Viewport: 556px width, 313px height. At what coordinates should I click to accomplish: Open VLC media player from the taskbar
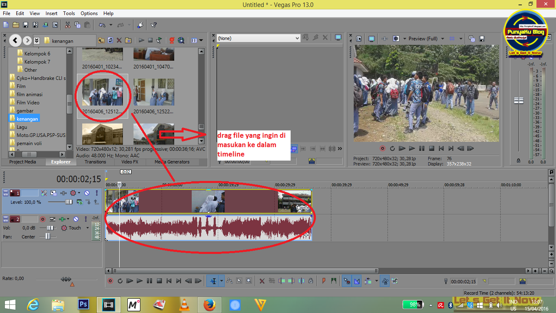pyautogui.click(x=184, y=304)
